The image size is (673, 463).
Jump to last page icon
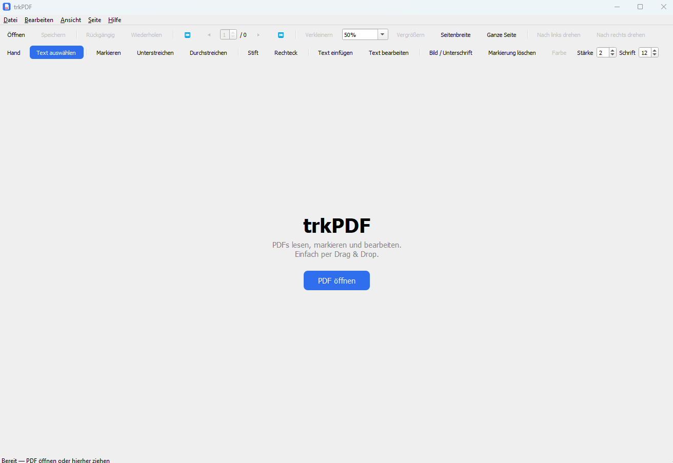pos(281,35)
